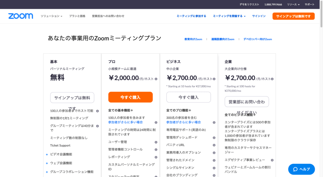The width and height of the screenshot is (323, 177).
Task: Open info icon next to Pro price
Action: pyautogui.click(x=156, y=79)
